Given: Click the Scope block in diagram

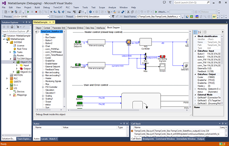Looking at the screenshot, I should click(162, 67).
